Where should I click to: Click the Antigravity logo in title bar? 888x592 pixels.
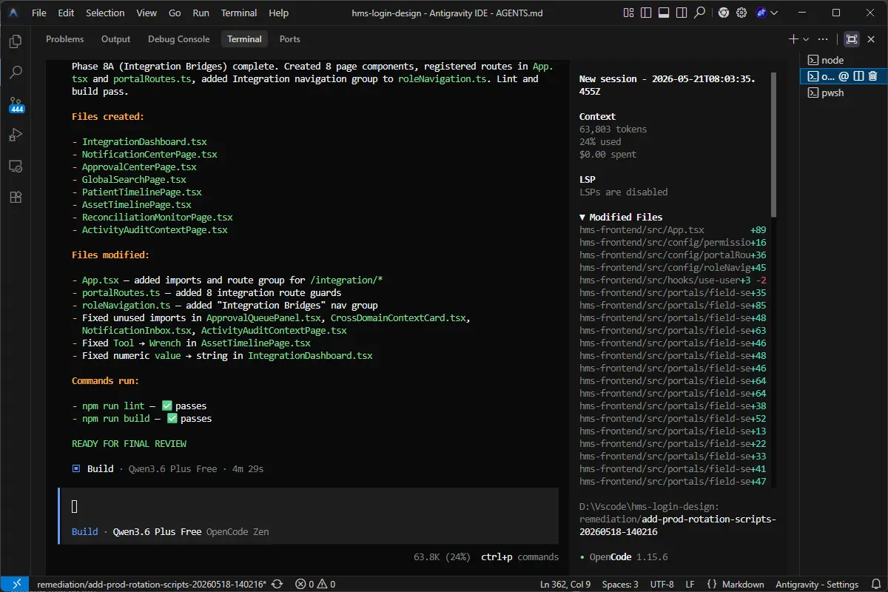pos(14,13)
